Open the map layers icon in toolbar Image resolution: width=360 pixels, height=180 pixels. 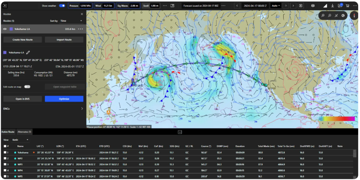pyautogui.click(x=313, y=6)
